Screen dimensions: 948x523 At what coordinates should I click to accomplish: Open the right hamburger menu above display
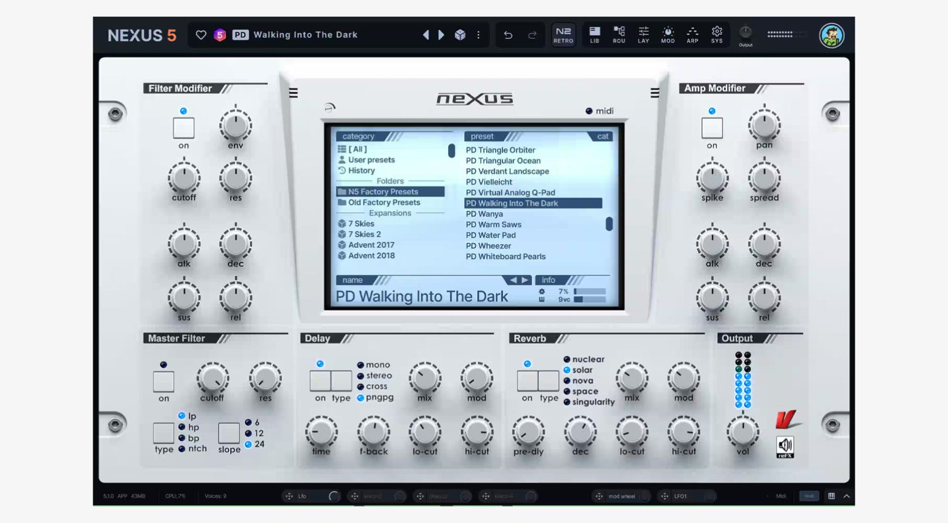pos(655,93)
